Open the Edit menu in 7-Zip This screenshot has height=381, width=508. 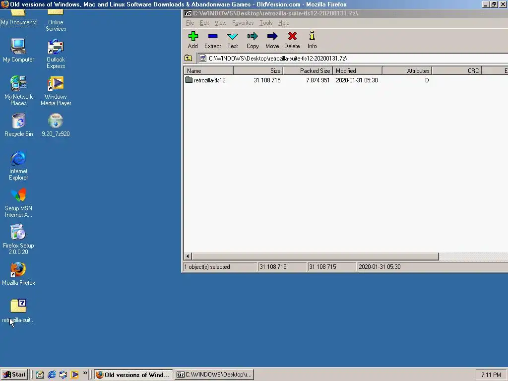204,23
